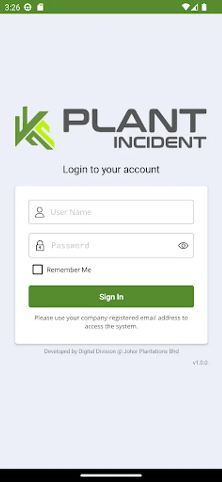Tap the SD card icon in status bar
222x482 pixels.
40,7
